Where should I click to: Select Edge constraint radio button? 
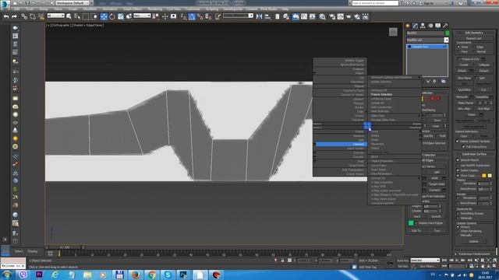click(x=474, y=47)
